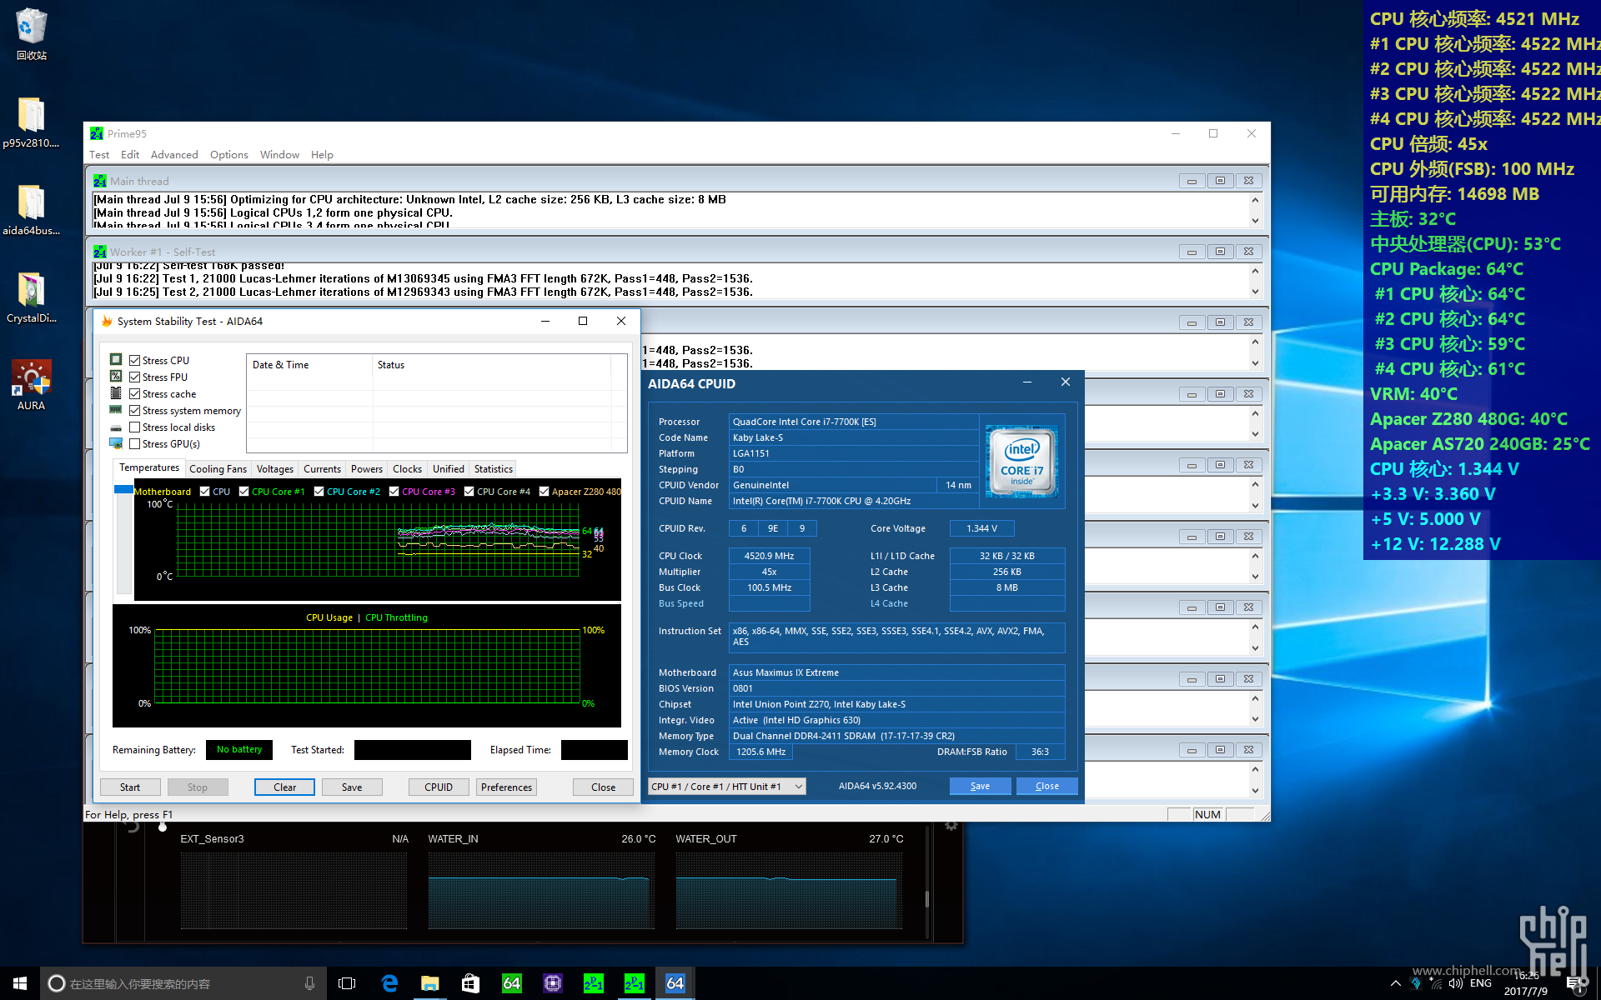
Task: Toggle the Stress cache checkbox
Action: 134,393
